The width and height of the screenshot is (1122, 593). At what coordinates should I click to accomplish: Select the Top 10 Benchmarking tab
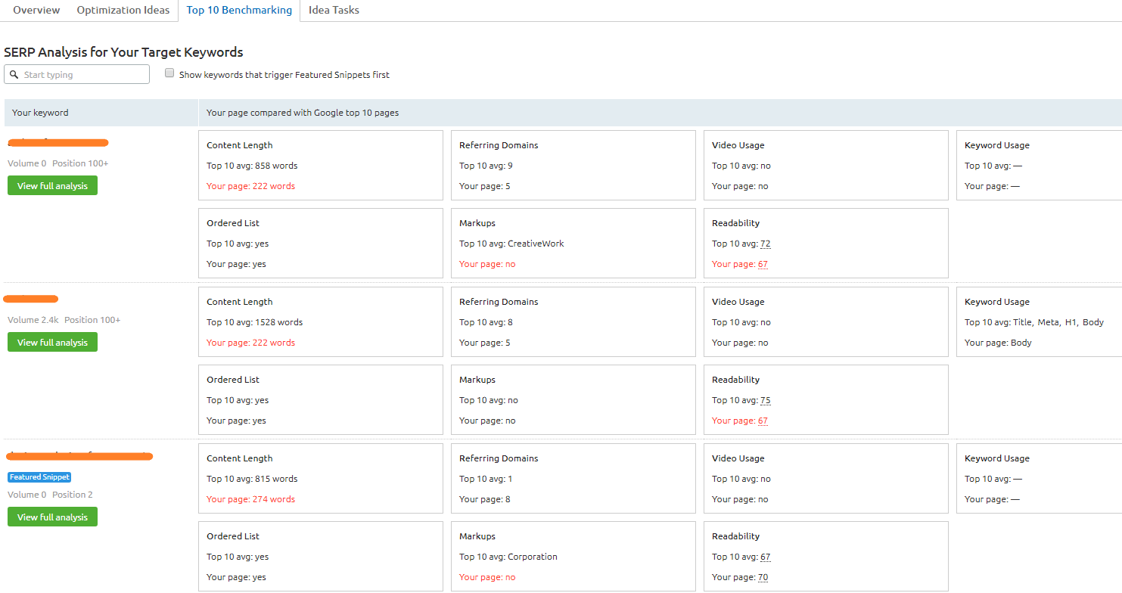(x=239, y=11)
